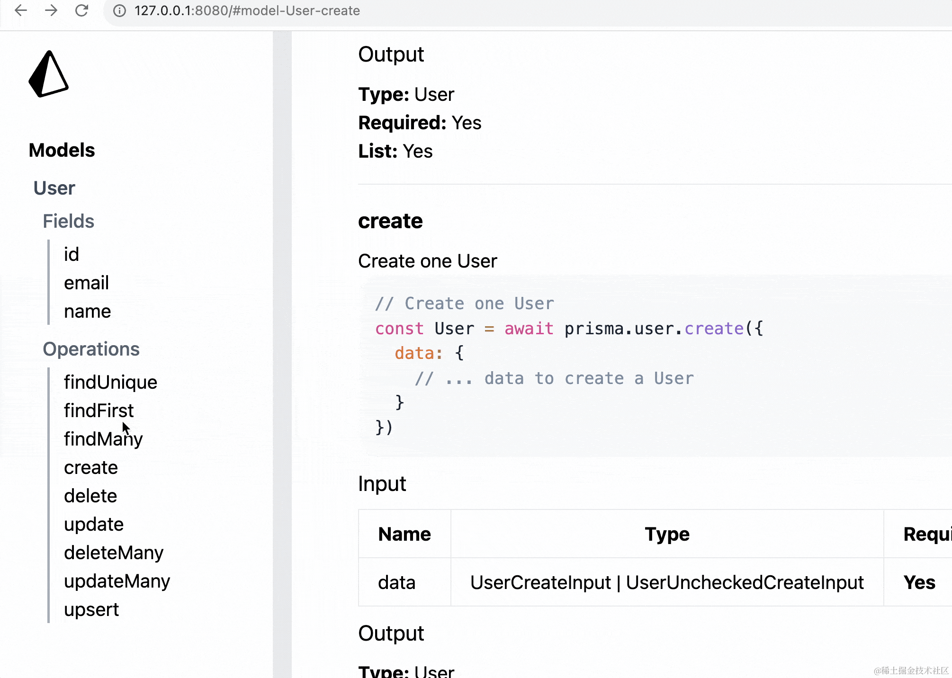Go to the Fields section link

(x=68, y=221)
